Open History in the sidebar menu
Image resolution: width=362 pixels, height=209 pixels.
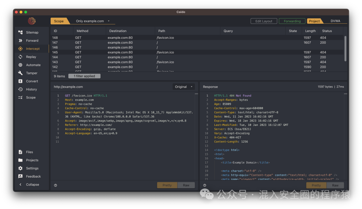[32, 89]
